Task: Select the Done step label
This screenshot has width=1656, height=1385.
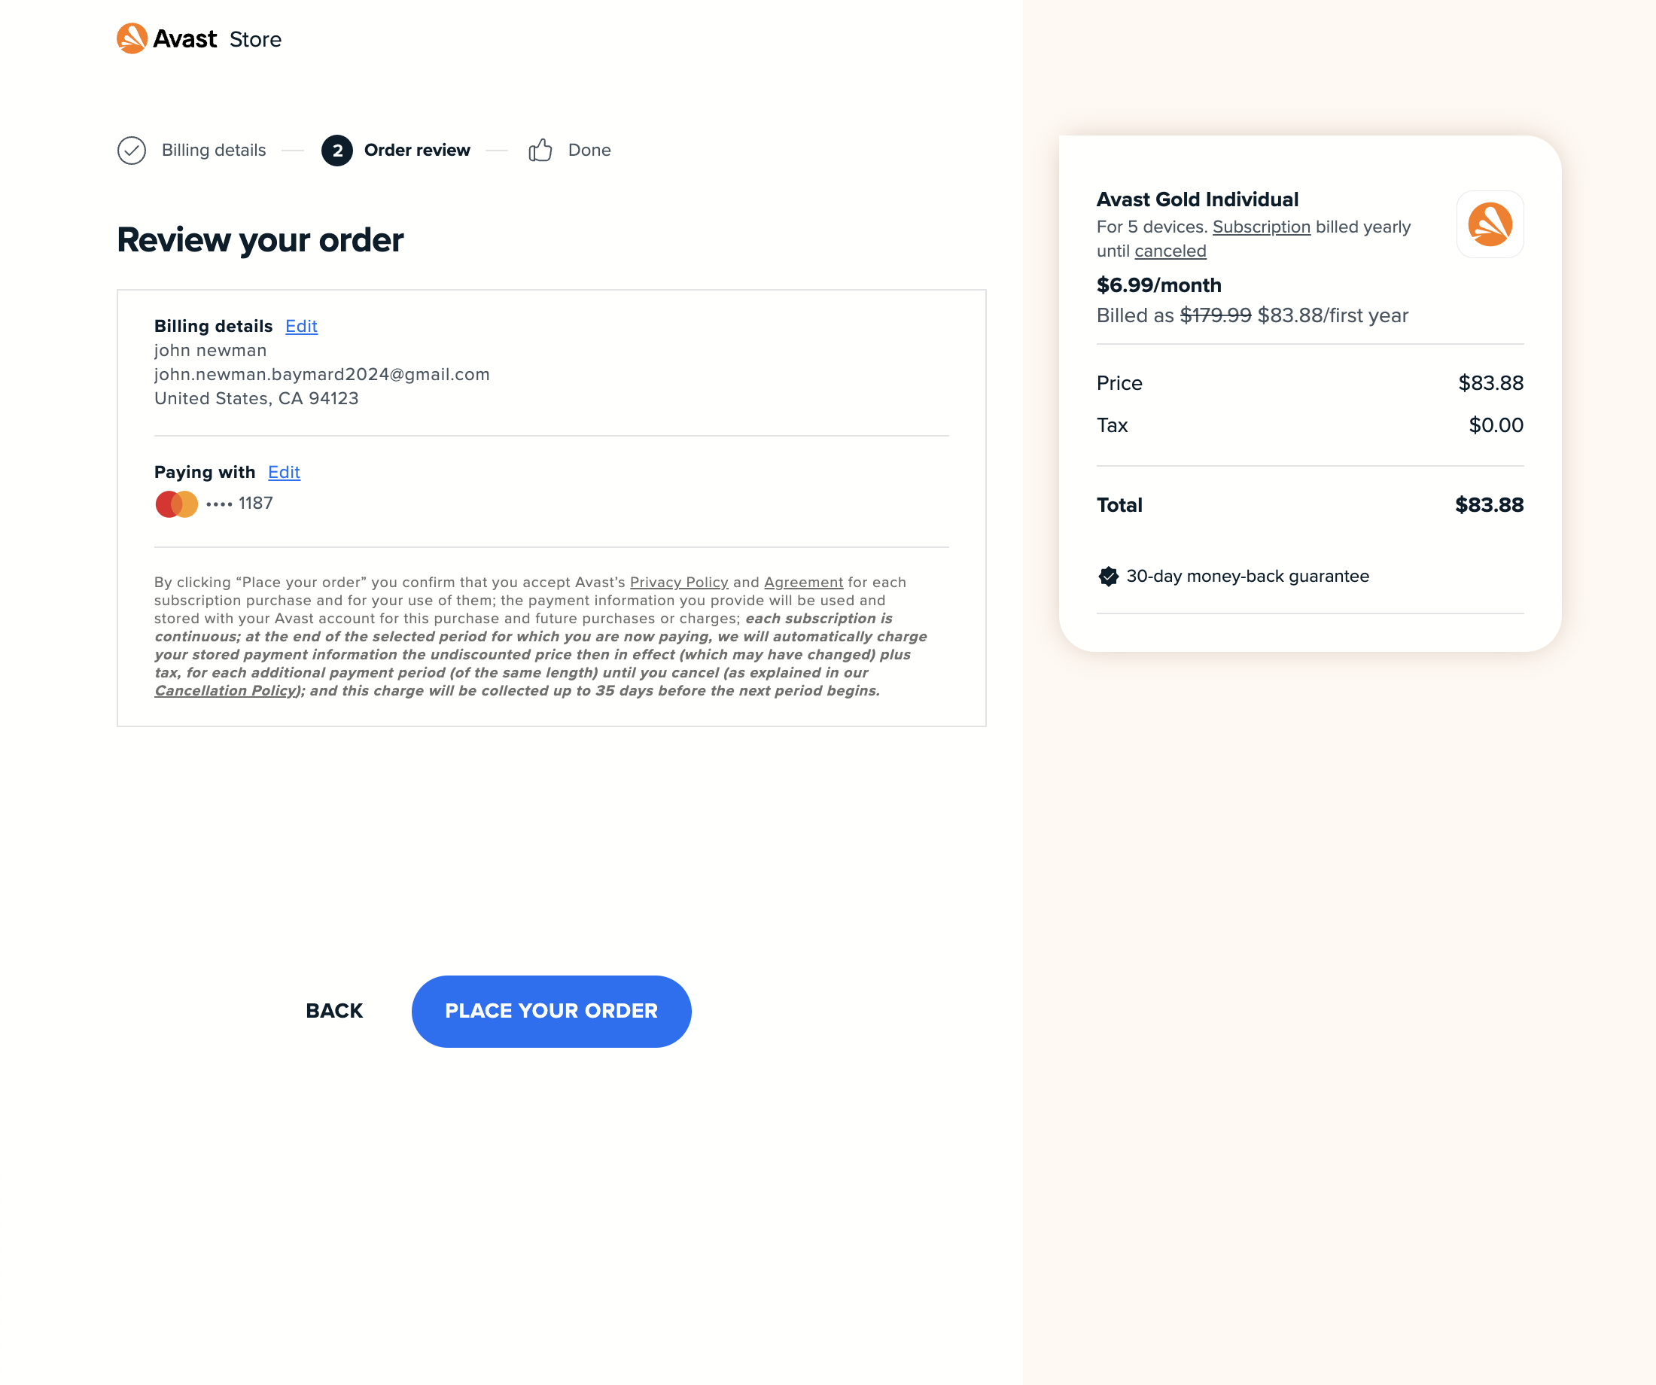Action: [x=589, y=151]
